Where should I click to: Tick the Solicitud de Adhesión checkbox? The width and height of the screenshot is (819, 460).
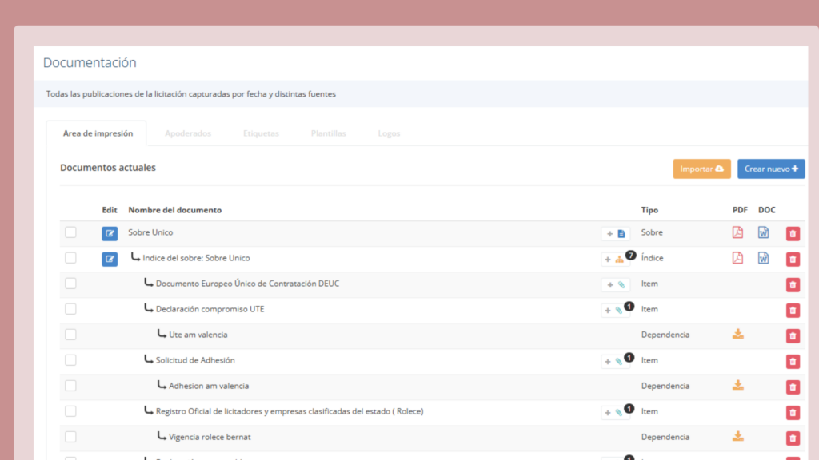coord(70,360)
